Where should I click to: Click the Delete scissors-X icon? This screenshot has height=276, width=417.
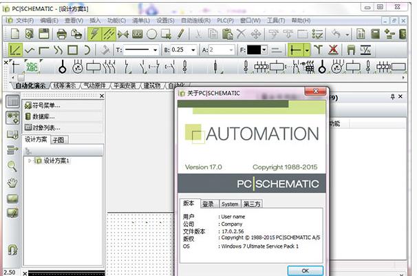coord(242,34)
